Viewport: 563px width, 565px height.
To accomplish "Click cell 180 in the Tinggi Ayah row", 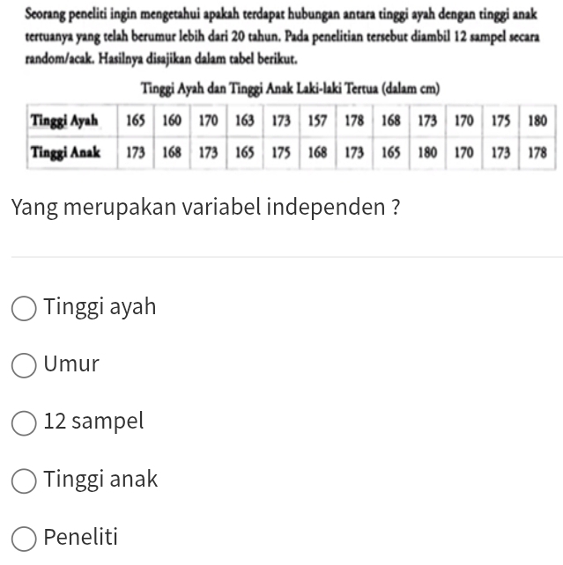I will 537,120.
